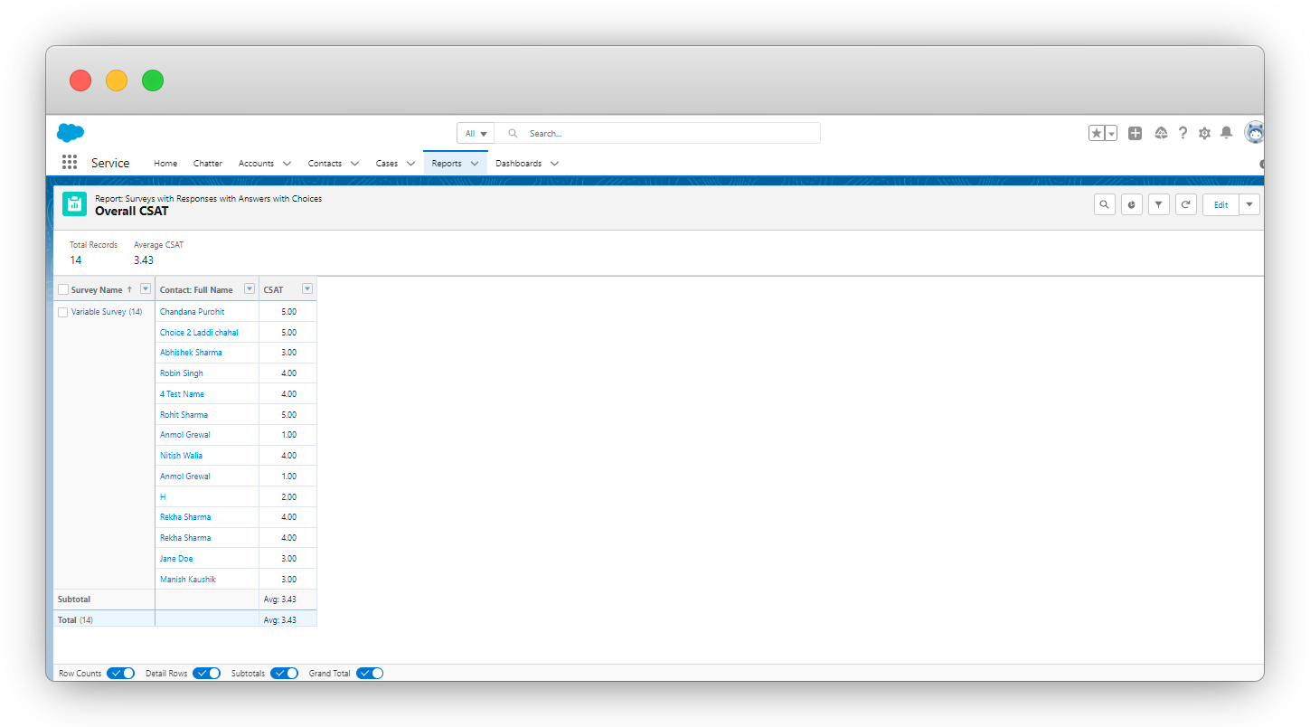Click the Edit button
Image resolution: width=1310 pixels, height=727 pixels.
1220,203
